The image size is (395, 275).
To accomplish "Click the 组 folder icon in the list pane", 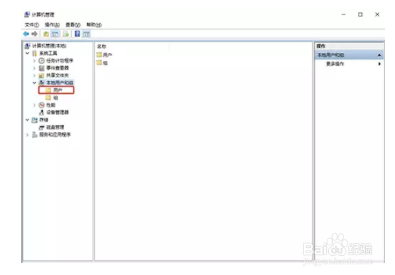I will click(x=99, y=63).
